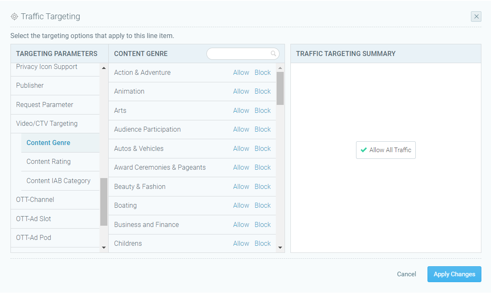Click the targeting parameters scrollbar thumb
Screen dimensions: 491x293
coord(104,202)
